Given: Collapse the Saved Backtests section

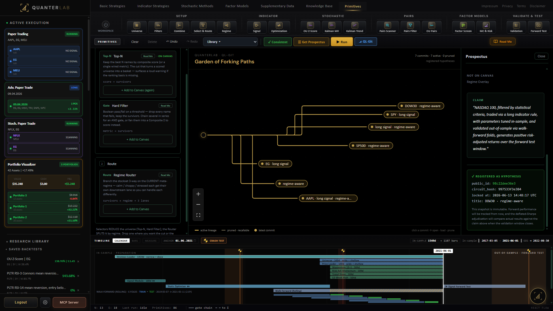Looking at the screenshot, I should [25, 249].
